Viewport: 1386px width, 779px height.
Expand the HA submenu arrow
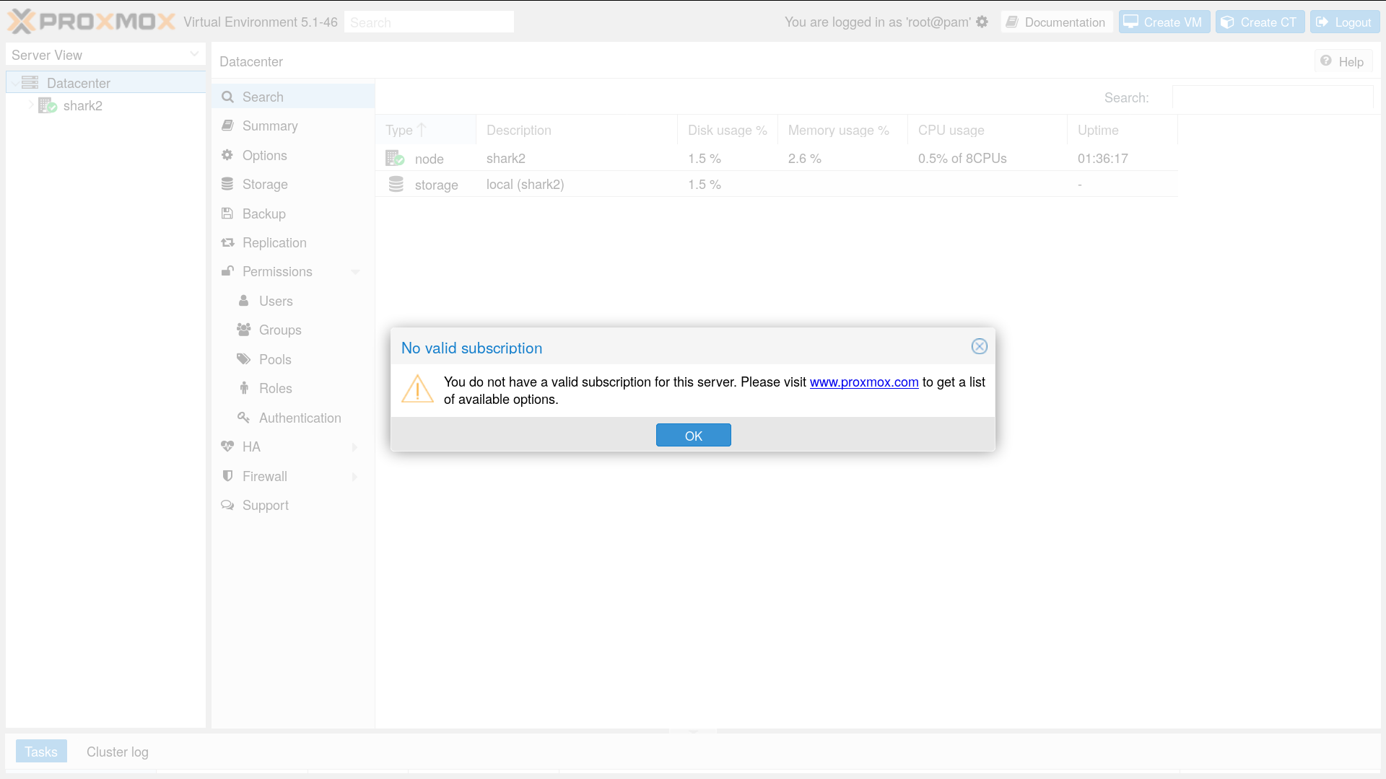[x=355, y=447]
